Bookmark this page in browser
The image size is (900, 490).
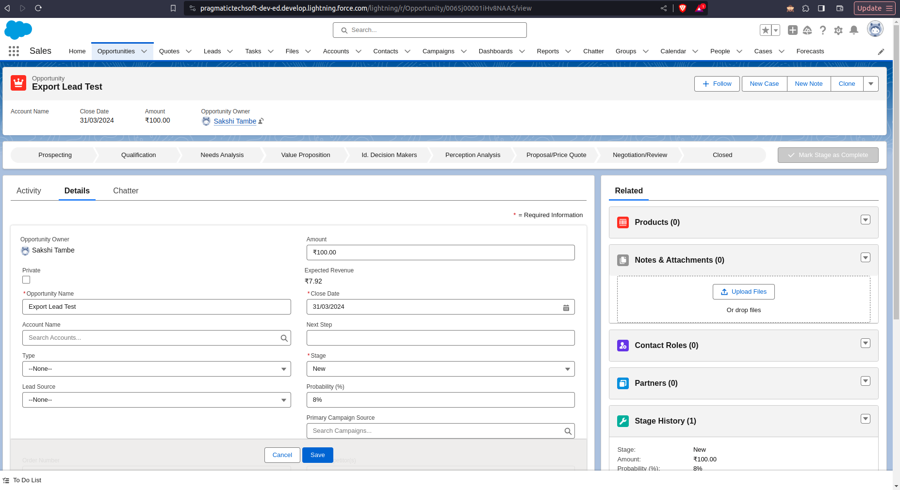coord(173,8)
